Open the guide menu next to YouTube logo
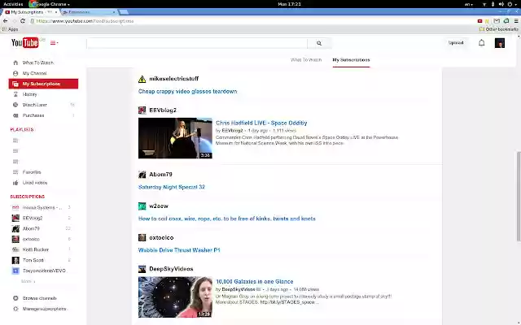 [x=54, y=43]
